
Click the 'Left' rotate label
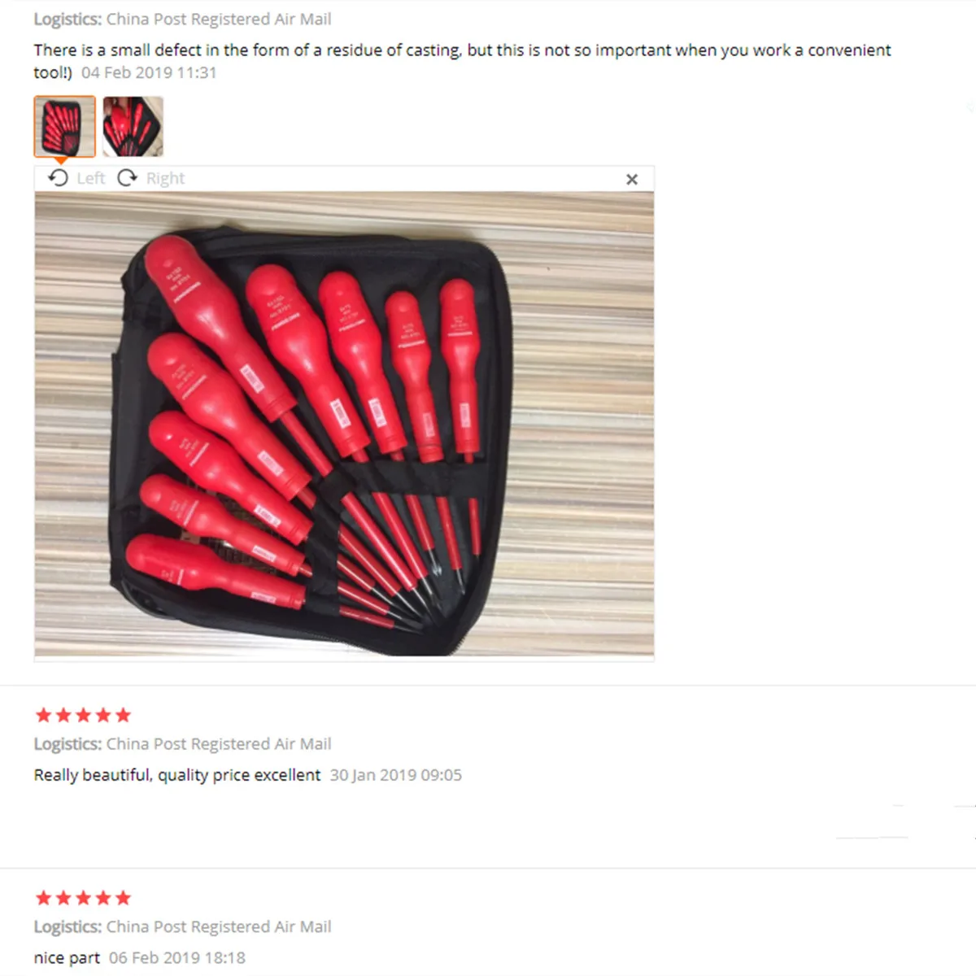90,178
